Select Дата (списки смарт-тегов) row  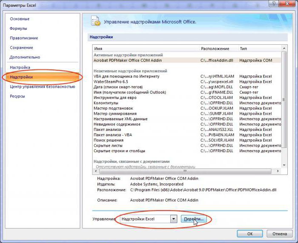coord(187,87)
